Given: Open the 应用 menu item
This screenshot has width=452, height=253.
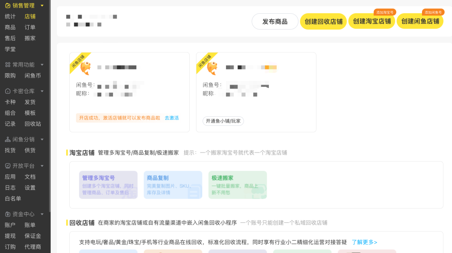Looking at the screenshot, I should pyautogui.click(x=10, y=177).
